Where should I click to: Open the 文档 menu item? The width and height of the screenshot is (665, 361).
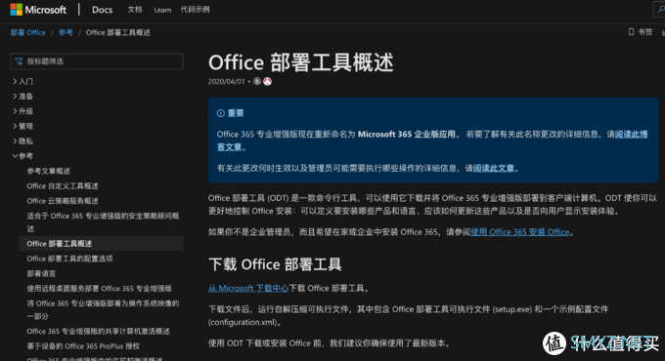[x=135, y=10]
